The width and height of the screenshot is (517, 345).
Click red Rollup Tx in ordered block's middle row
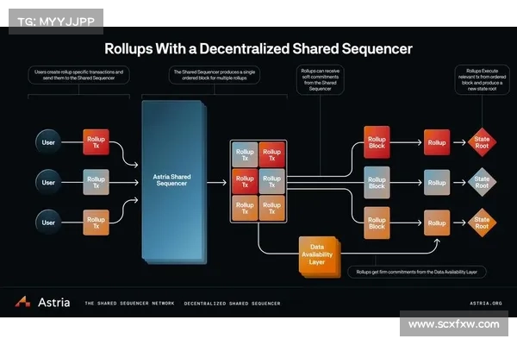point(245,181)
